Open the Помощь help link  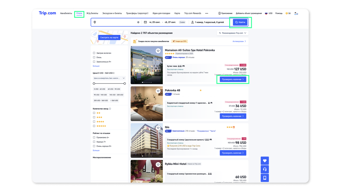[x=279, y=13]
